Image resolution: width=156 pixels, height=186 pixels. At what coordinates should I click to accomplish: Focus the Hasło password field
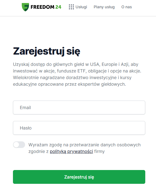coord(79,128)
